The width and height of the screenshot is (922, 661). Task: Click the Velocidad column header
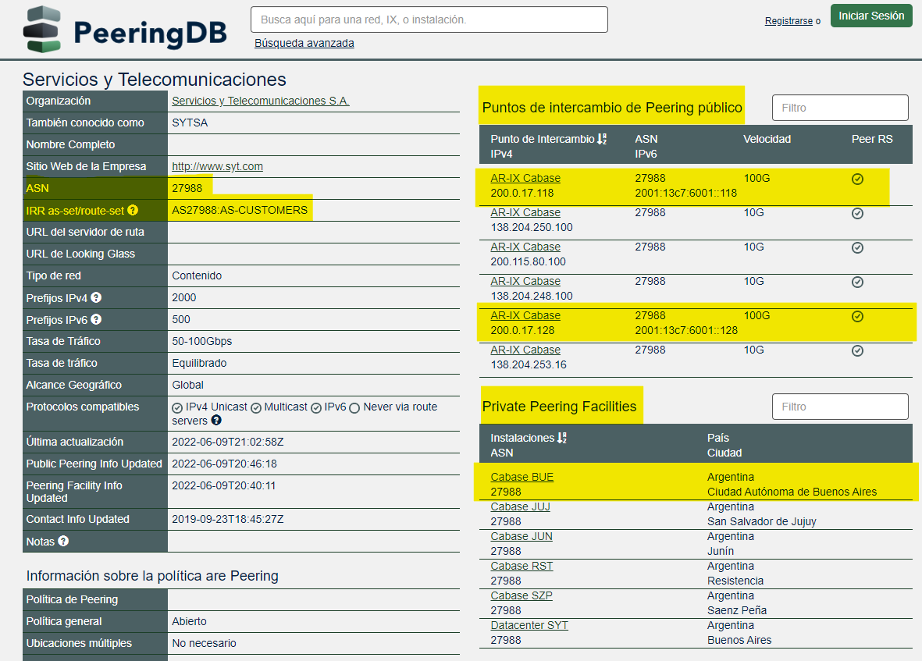767,139
